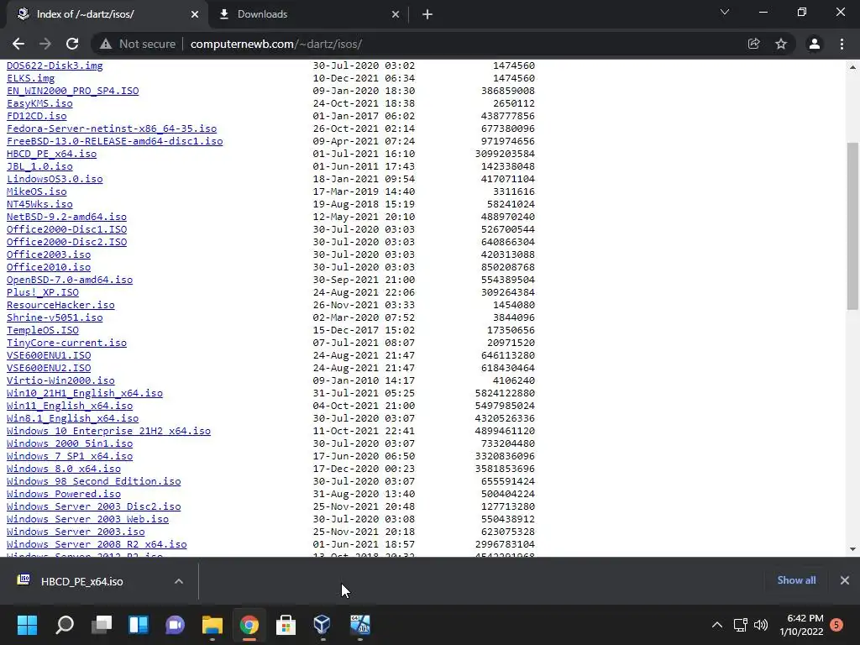Download EasyKMS.iso

point(39,103)
